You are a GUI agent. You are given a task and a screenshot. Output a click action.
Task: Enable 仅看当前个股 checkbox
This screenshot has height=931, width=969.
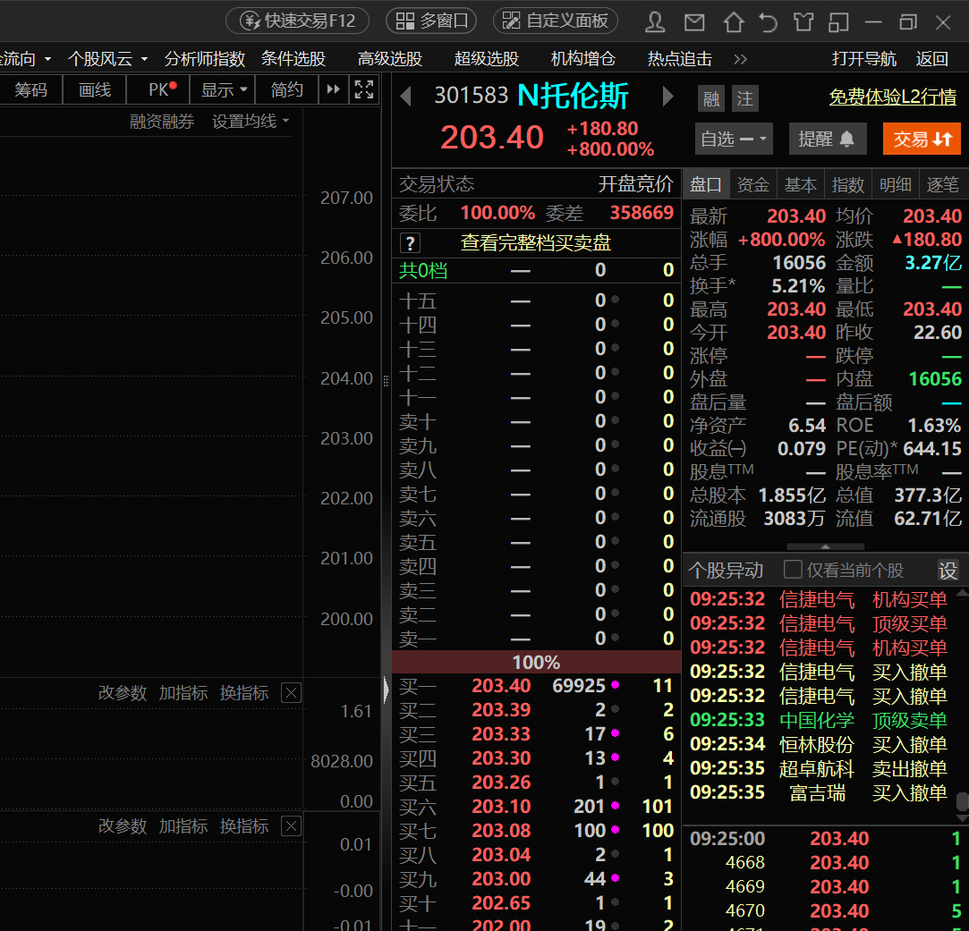(x=793, y=569)
